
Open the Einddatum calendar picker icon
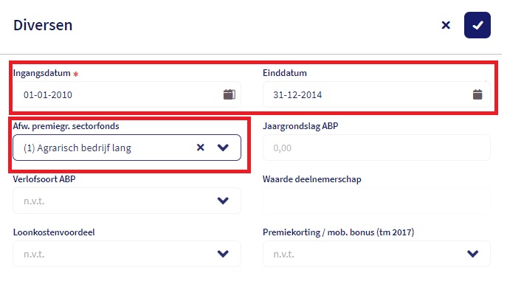coord(477,94)
